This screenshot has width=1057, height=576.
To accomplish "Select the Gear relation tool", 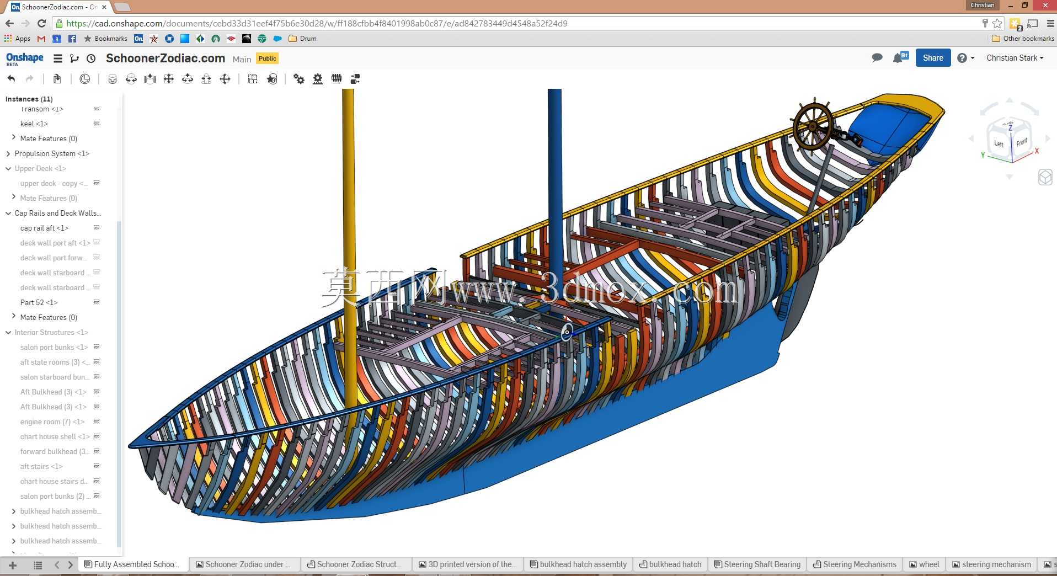I will click(299, 79).
